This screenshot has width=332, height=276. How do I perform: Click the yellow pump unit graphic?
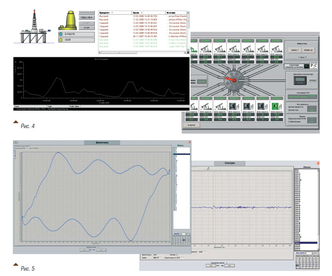click(x=68, y=20)
